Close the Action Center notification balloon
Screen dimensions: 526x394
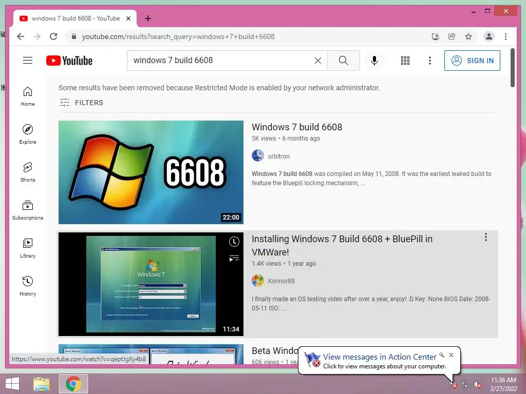coord(451,355)
